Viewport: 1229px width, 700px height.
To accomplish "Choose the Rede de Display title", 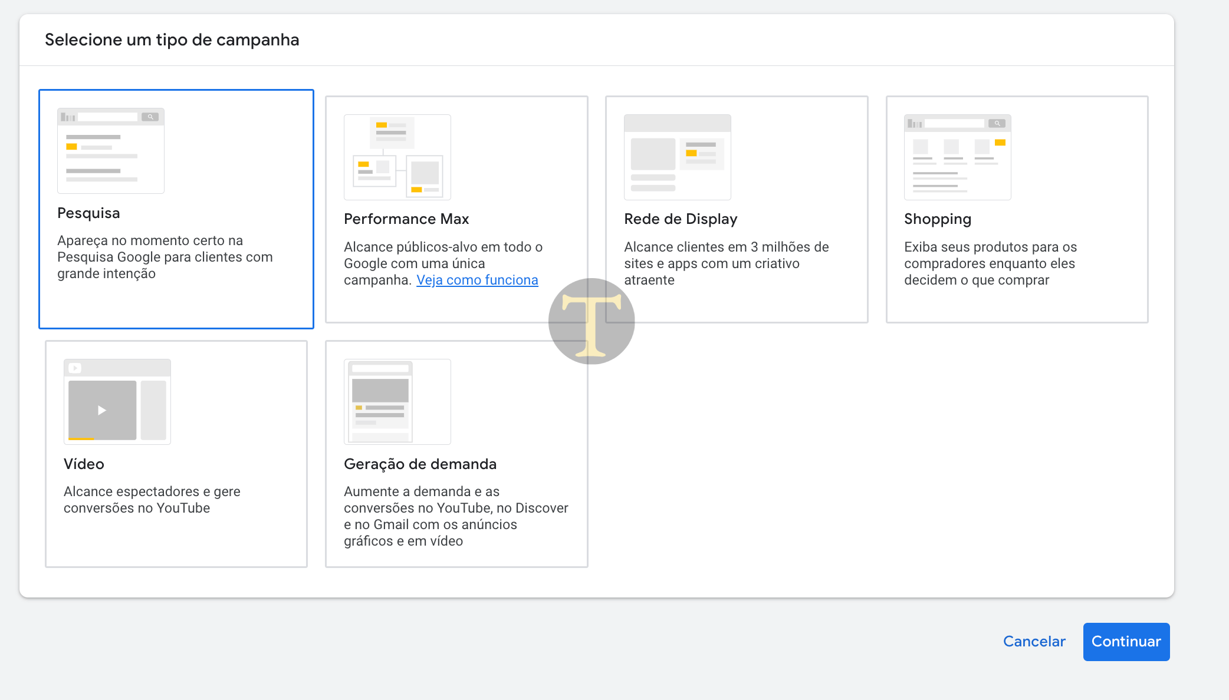I will click(681, 219).
